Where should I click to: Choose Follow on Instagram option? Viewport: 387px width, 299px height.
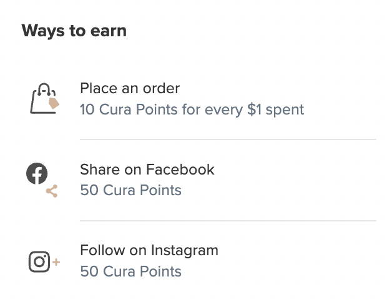149,251
